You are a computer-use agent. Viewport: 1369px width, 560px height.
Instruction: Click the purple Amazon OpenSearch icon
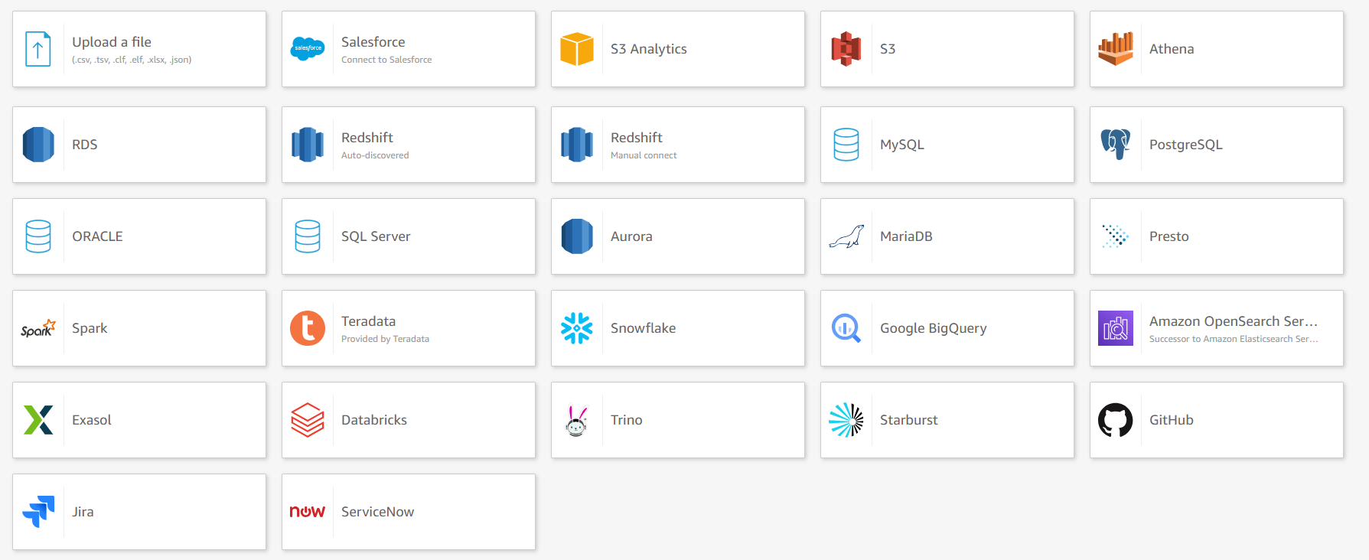pyautogui.click(x=1116, y=328)
